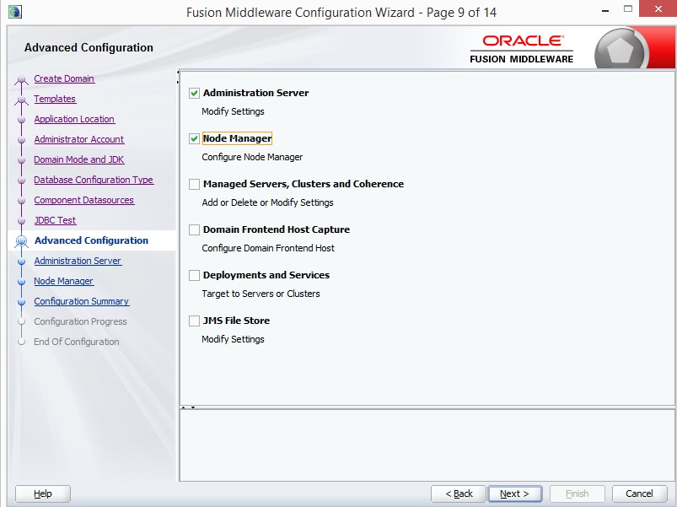Click the empty message pane at bottom
Viewport: 677px width, 507px height.
coord(427,445)
